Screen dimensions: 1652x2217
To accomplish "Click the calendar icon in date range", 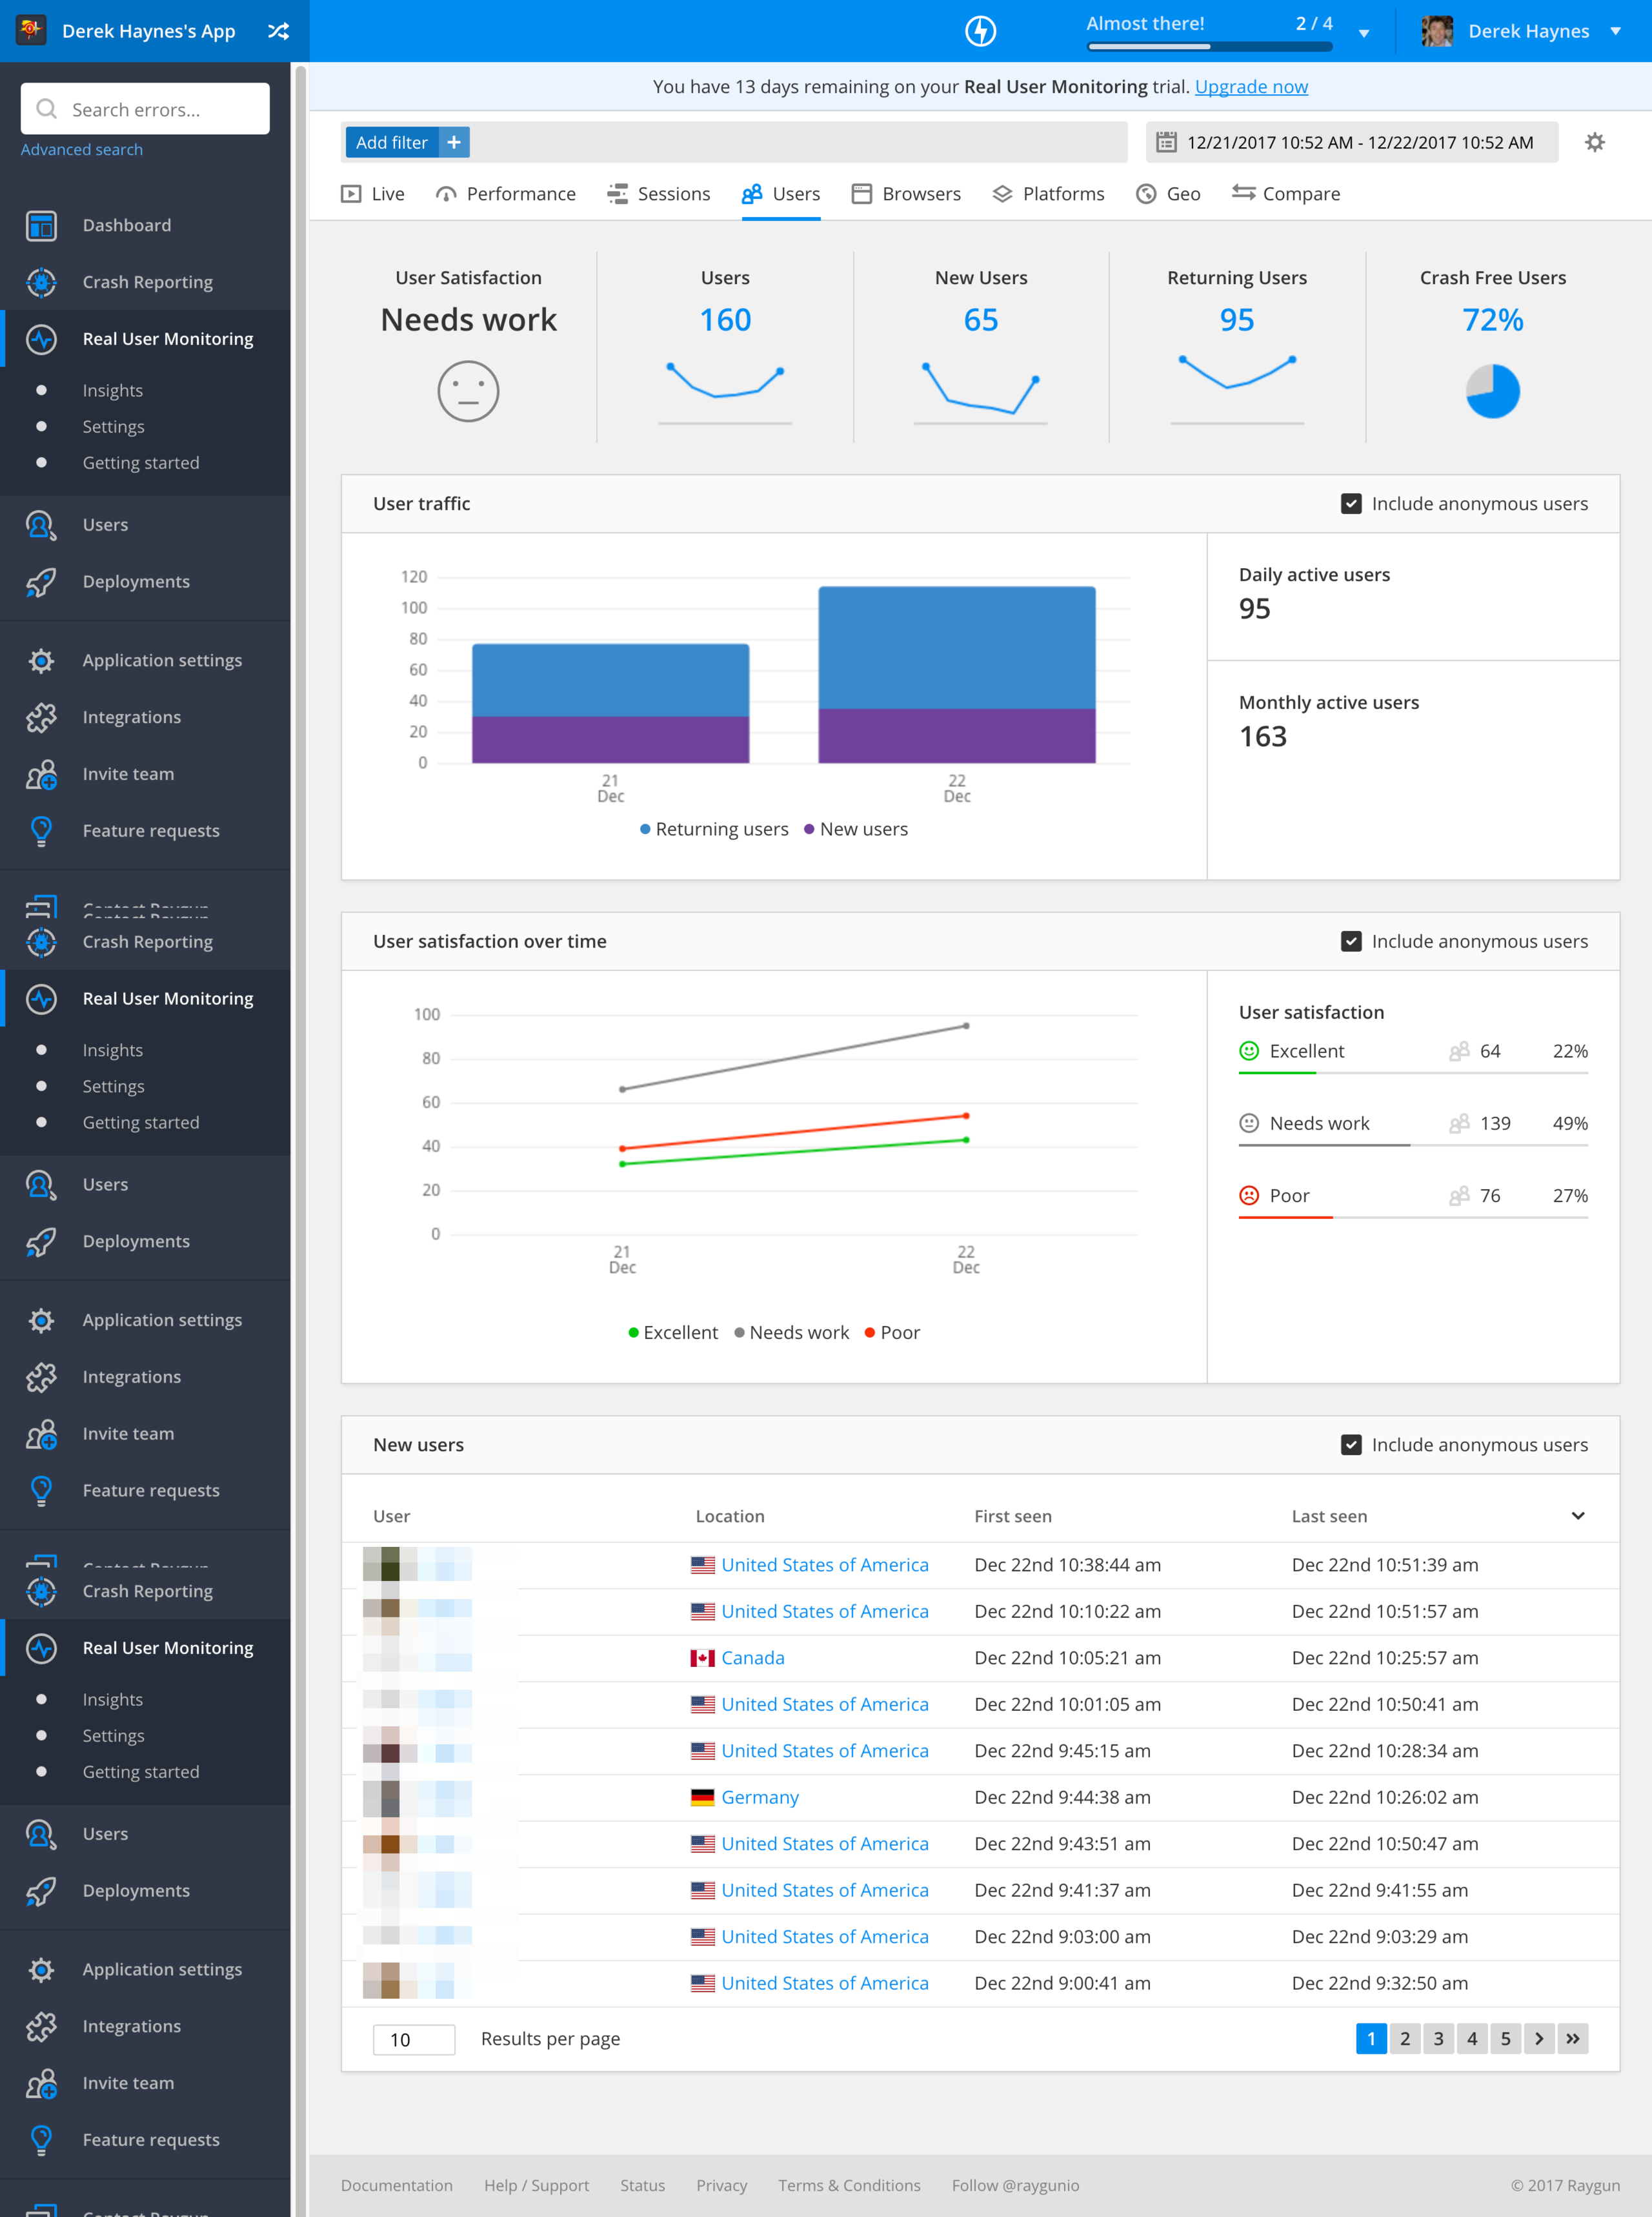I will (1166, 142).
